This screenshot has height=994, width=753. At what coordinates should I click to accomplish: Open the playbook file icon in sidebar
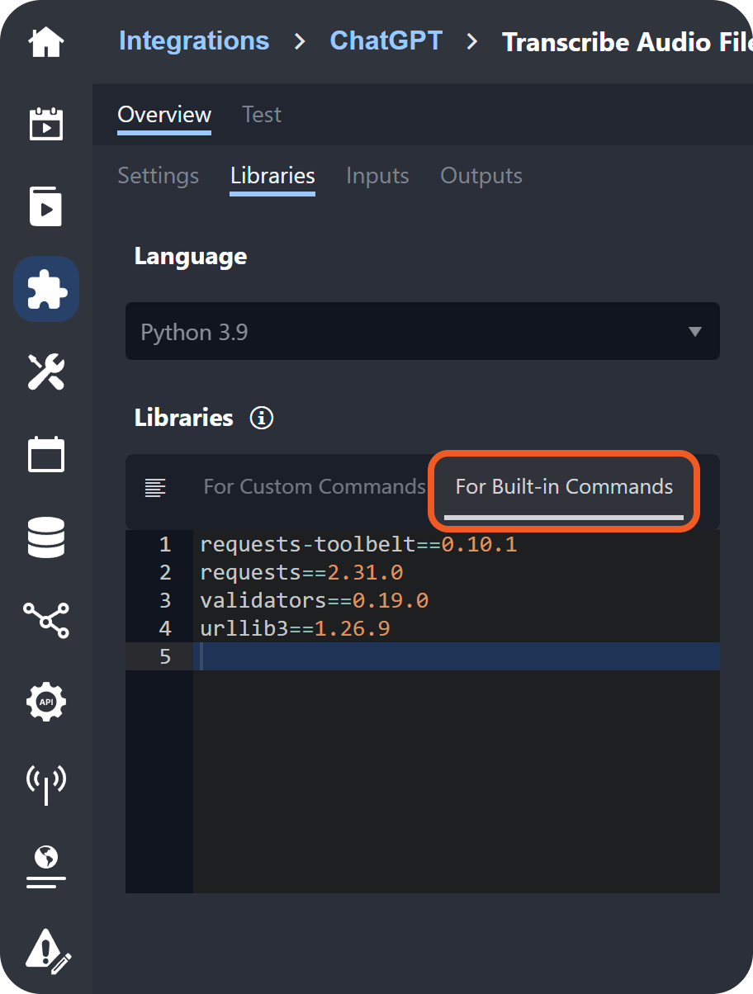pyautogui.click(x=46, y=206)
